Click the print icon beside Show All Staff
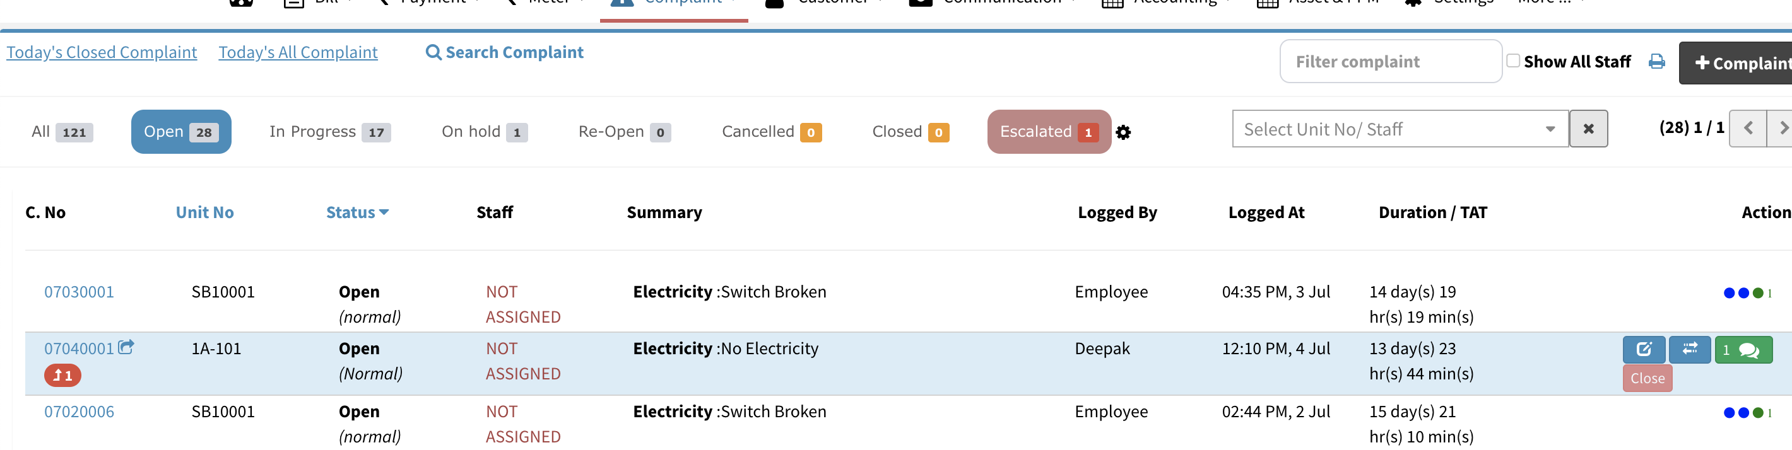Image resolution: width=1792 pixels, height=450 pixels. click(1657, 61)
